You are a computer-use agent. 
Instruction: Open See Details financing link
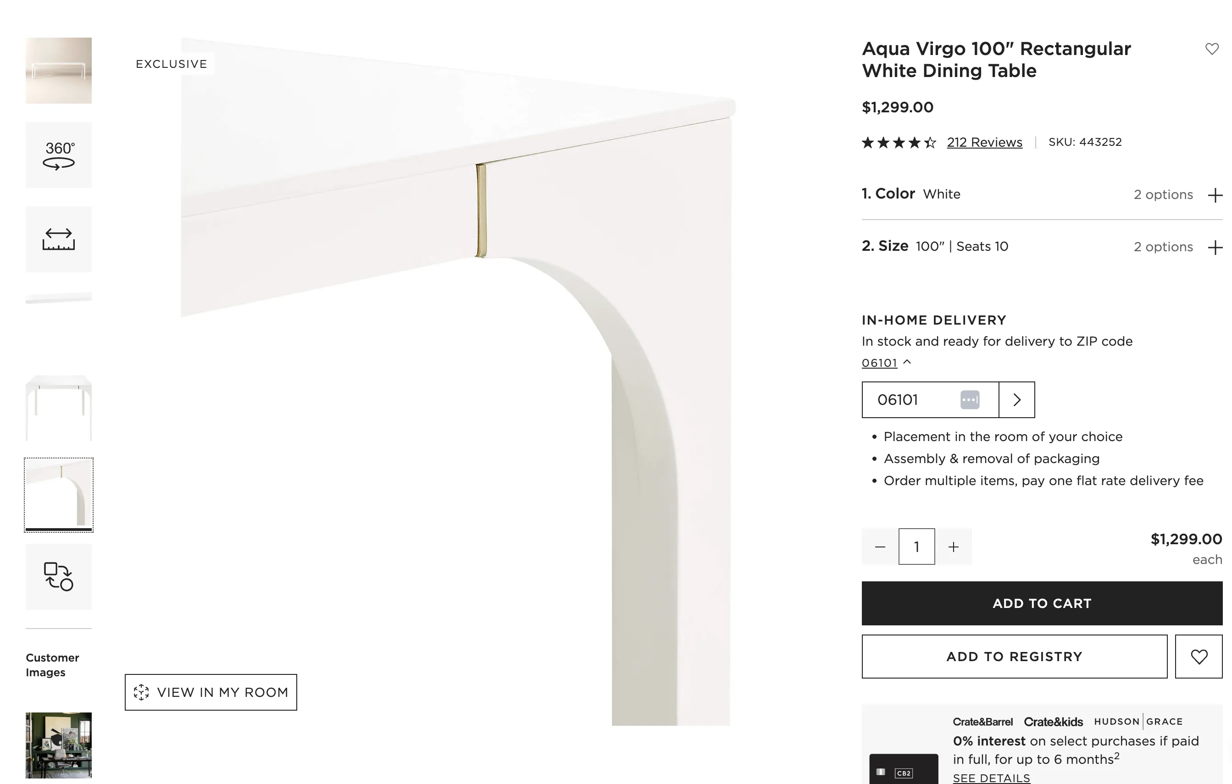tap(991, 778)
